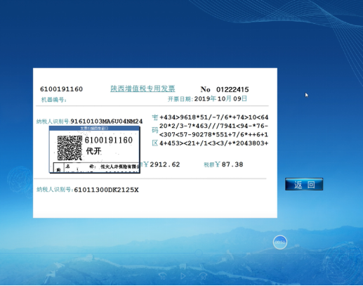Select the invoice number 01222415
The width and height of the screenshot is (363, 286).
pyautogui.click(x=232, y=89)
